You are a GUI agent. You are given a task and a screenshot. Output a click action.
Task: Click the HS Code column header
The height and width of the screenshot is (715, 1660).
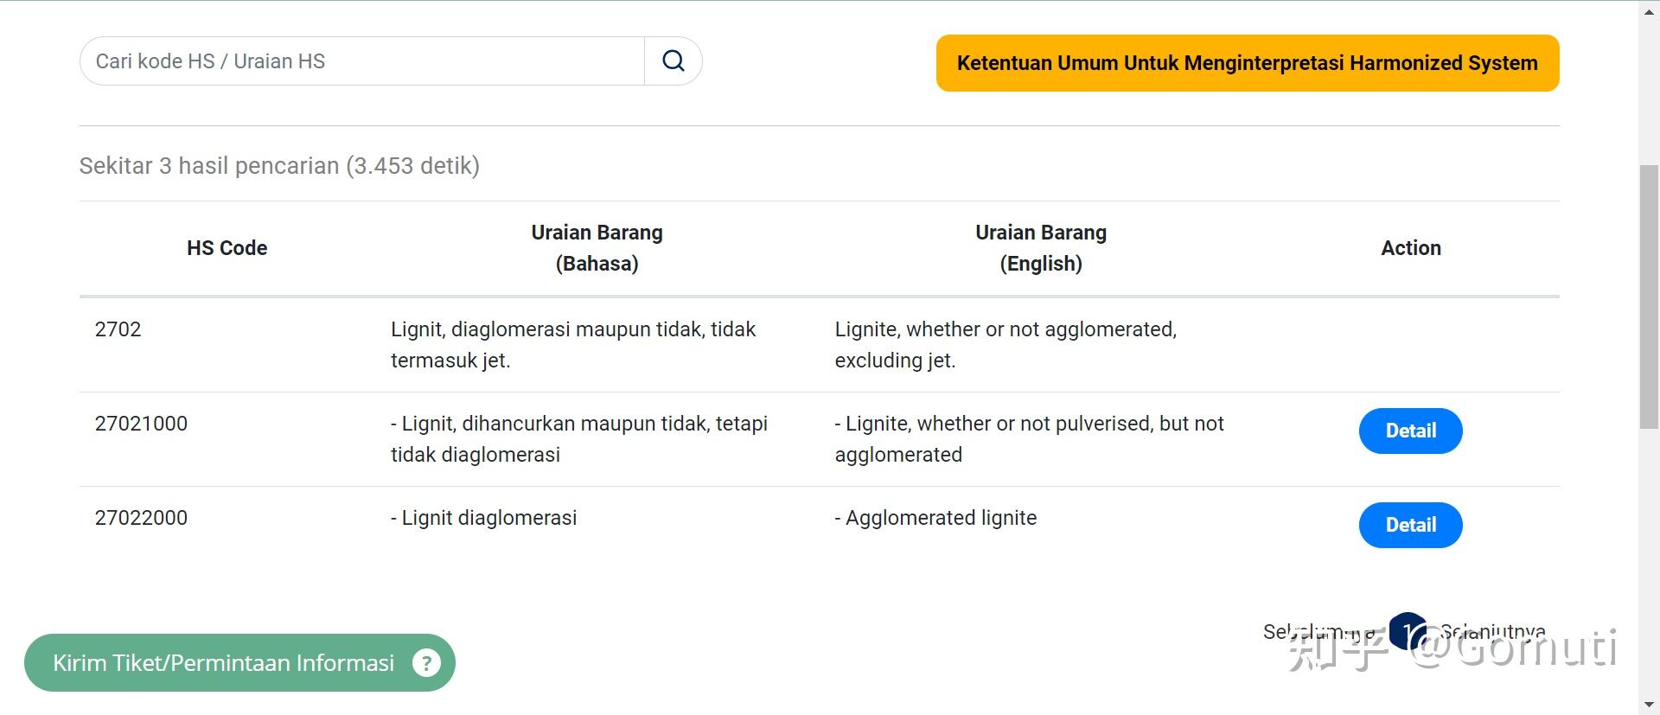click(227, 248)
